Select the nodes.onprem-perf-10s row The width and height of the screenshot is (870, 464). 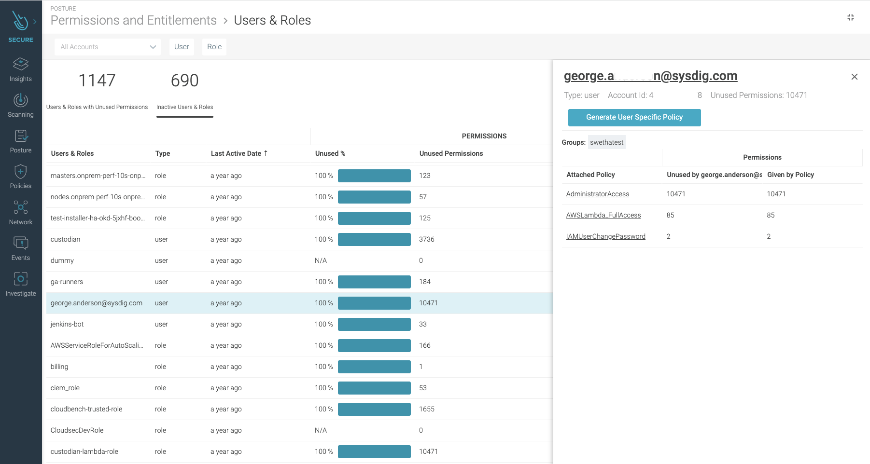[x=299, y=197]
